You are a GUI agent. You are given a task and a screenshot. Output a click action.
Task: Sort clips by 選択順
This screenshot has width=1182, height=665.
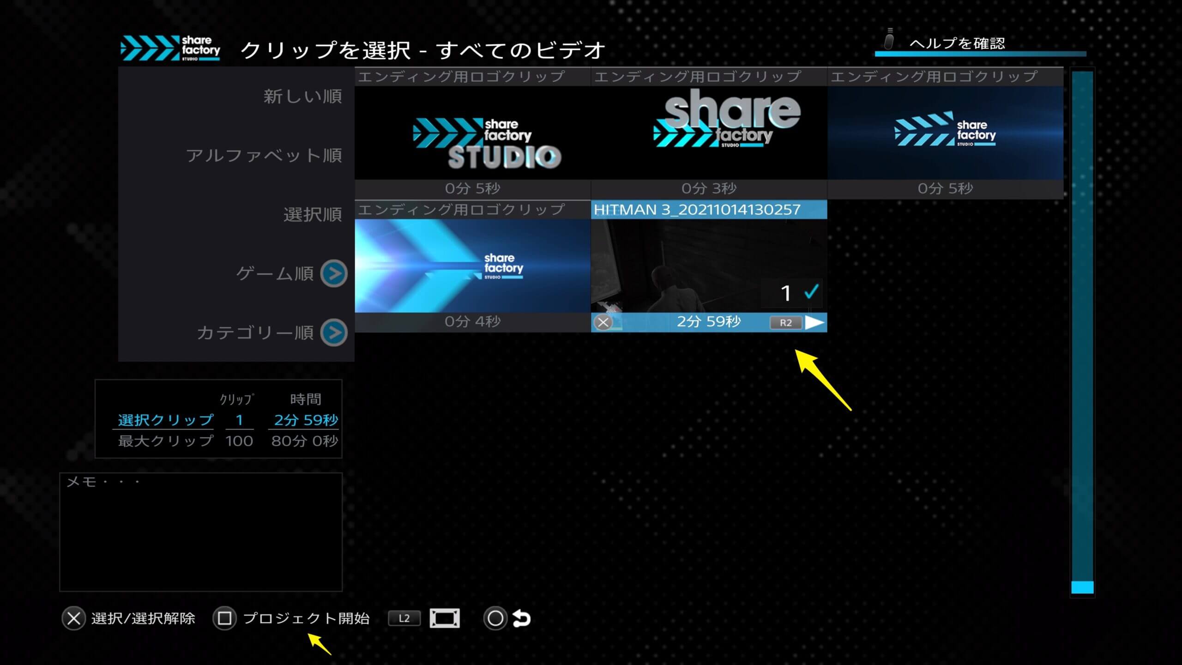(313, 215)
